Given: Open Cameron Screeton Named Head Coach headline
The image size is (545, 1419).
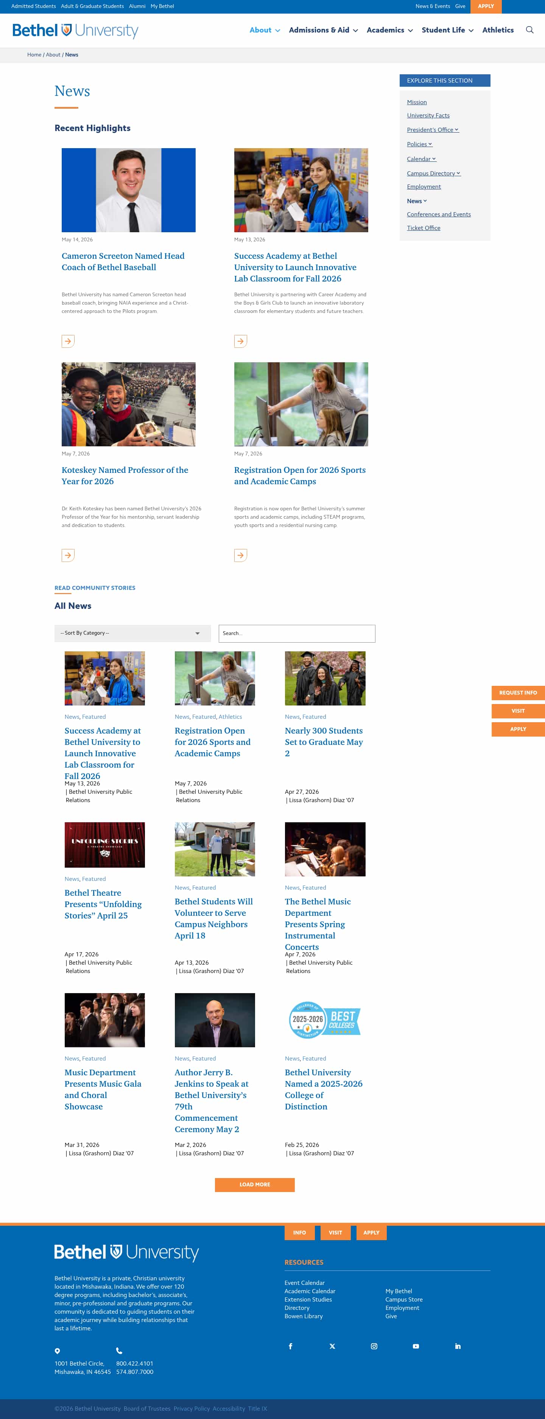Looking at the screenshot, I should [x=123, y=261].
